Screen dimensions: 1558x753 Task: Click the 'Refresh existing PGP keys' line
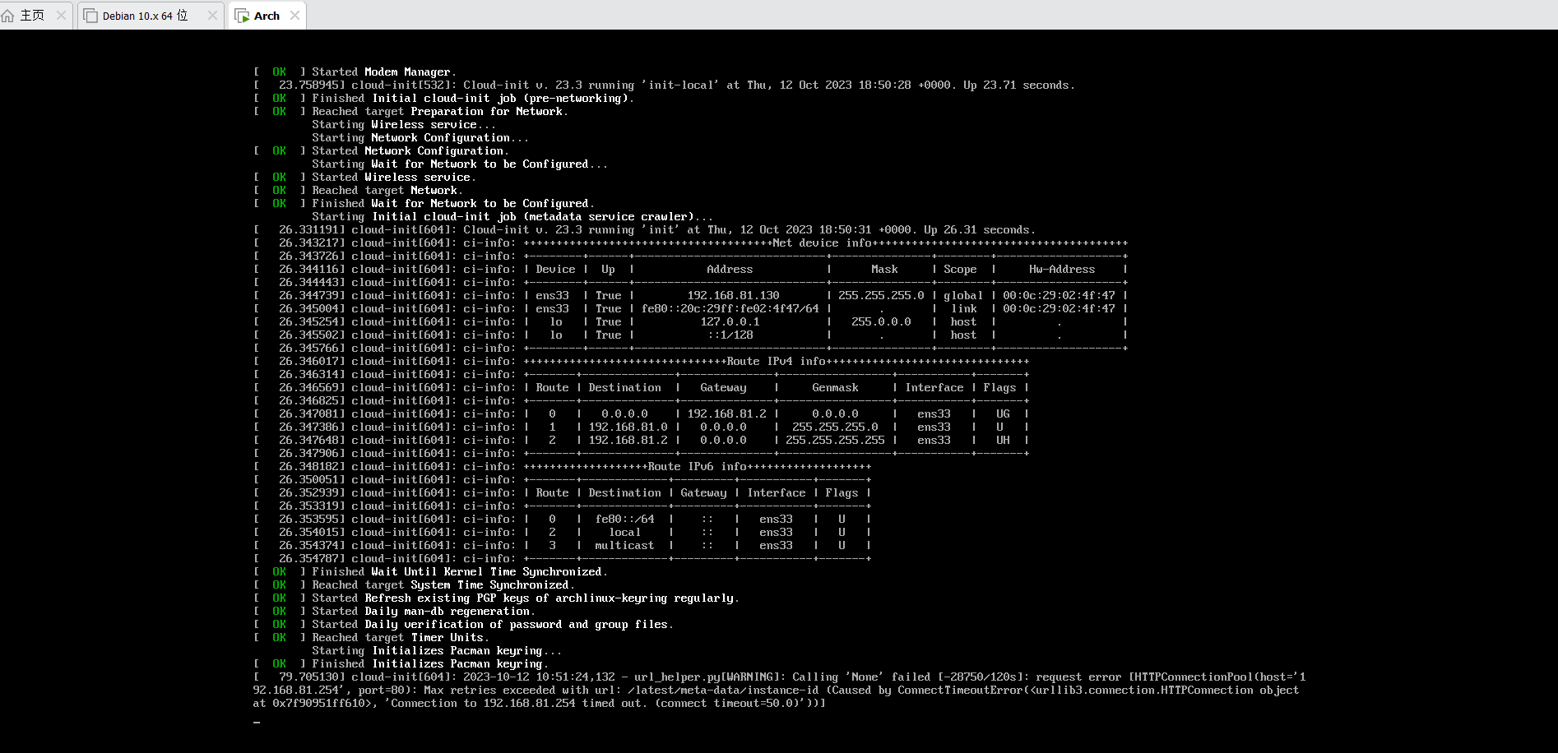pos(496,598)
